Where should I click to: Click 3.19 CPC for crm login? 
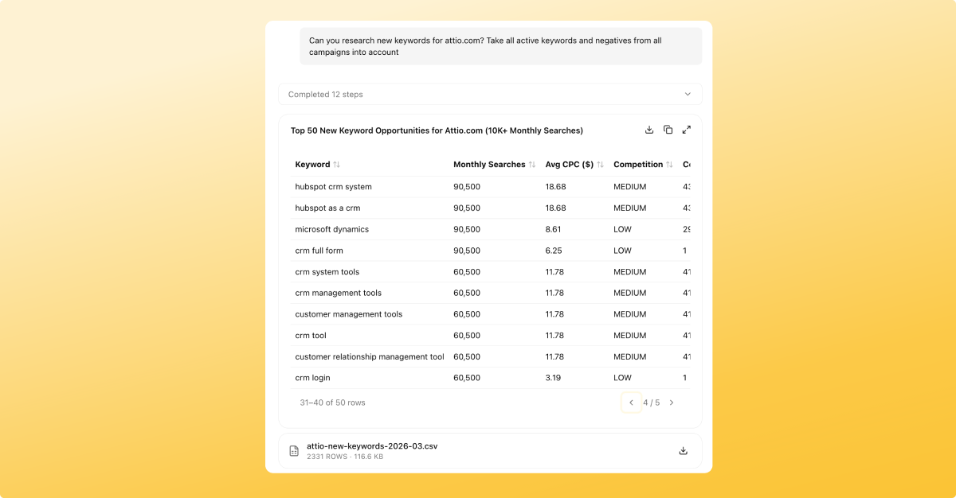click(553, 378)
